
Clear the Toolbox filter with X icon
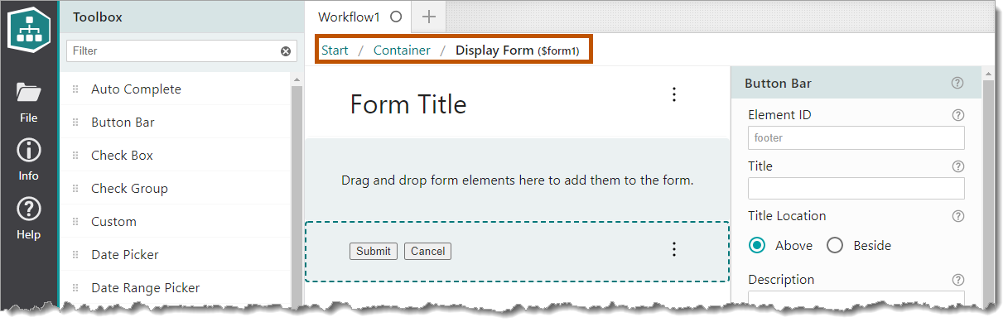pyautogui.click(x=286, y=51)
